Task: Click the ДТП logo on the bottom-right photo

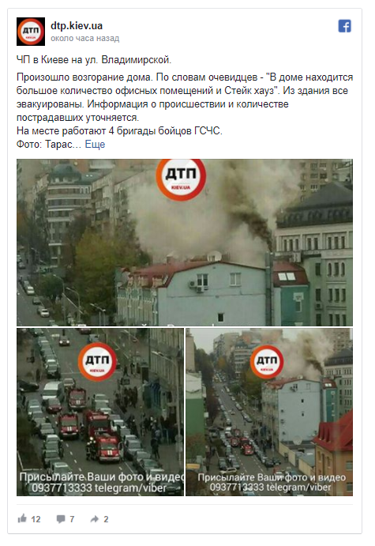Action: (267, 362)
